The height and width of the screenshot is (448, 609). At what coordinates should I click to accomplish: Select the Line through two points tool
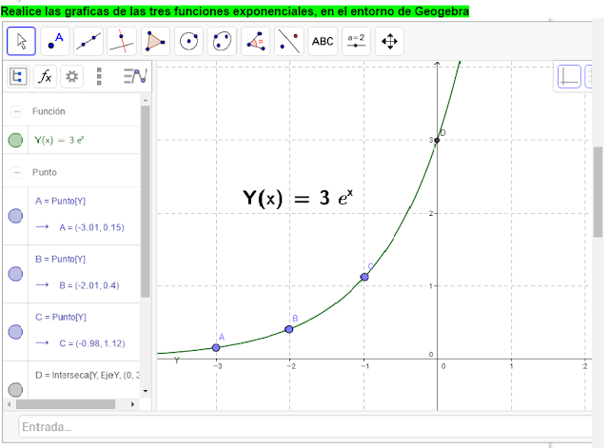pos(88,41)
